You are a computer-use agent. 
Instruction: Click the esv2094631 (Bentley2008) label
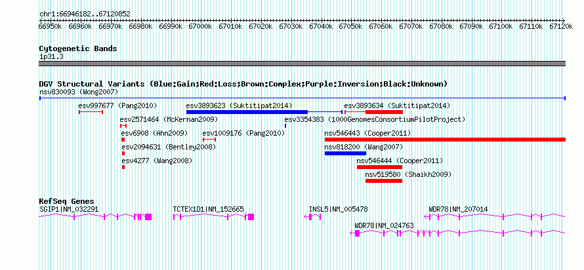(x=169, y=147)
